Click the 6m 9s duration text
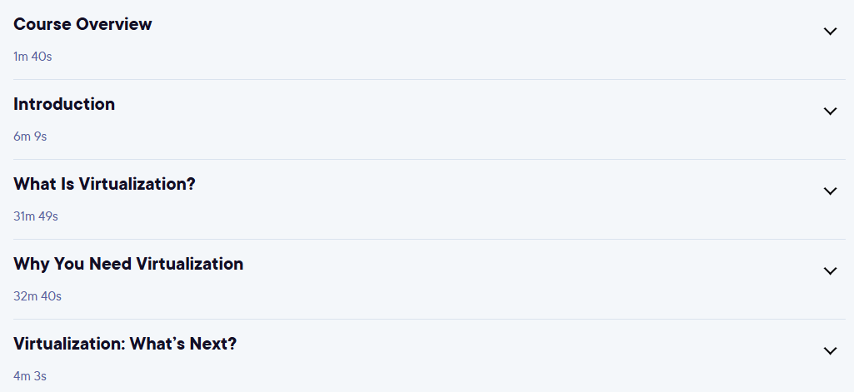Image resolution: width=854 pixels, height=392 pixels. pos(30,136)
